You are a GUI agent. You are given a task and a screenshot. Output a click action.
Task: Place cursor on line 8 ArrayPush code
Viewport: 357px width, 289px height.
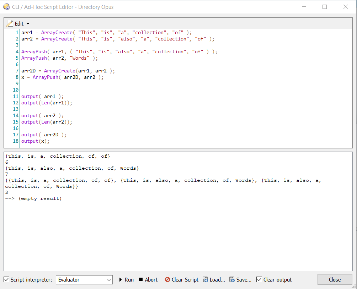[62, 77]
